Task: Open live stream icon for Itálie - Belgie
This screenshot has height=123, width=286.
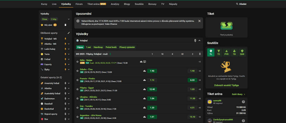Action: [x=145, y=62]
